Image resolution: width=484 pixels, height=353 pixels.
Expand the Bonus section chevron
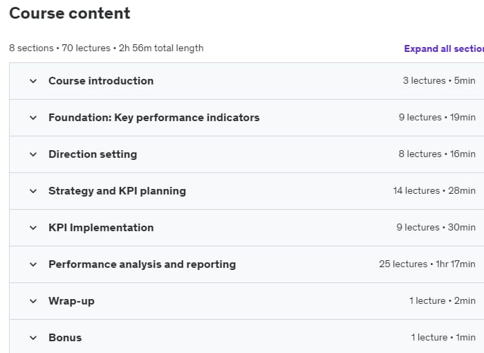(x=33, y=338)
